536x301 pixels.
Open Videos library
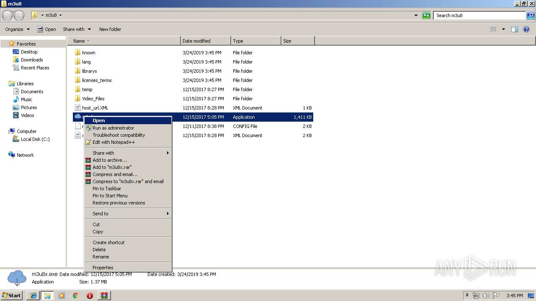click(27, 115)
